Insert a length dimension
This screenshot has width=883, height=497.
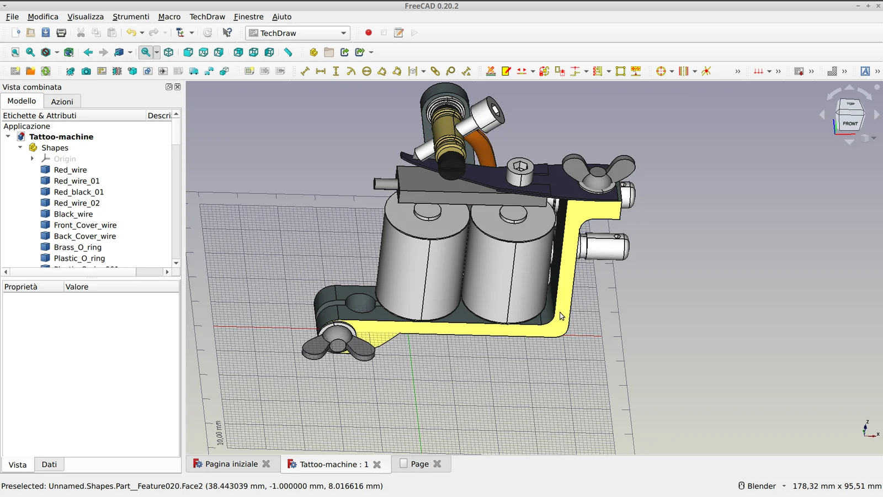(305, 71)
